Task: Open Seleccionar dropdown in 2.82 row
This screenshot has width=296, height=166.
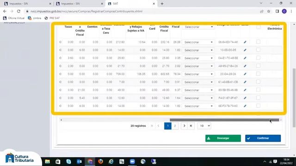Action: (198, 66)
